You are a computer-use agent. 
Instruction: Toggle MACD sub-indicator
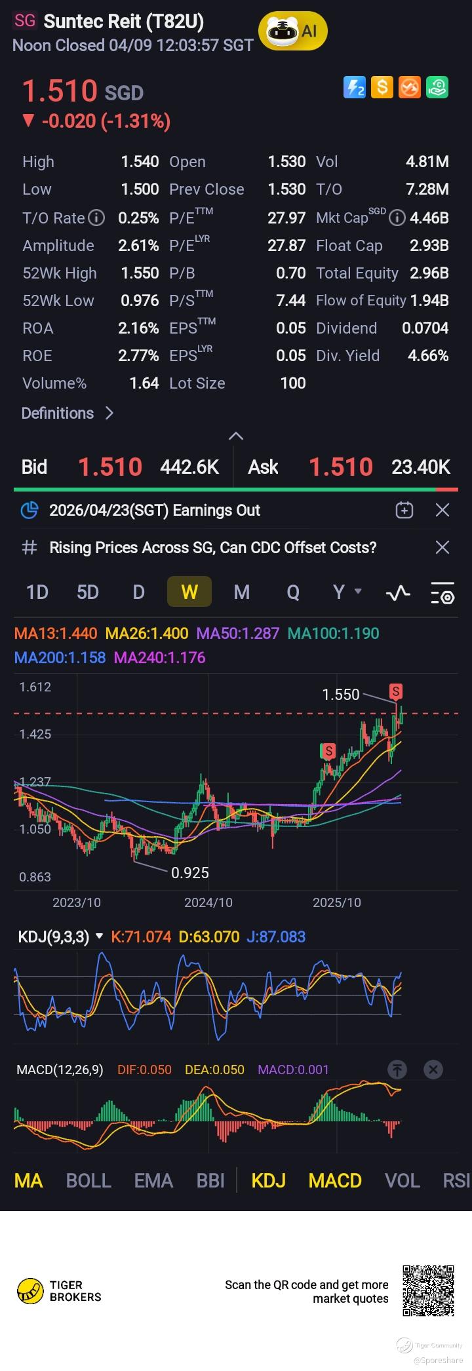[x=335, y=1180]
